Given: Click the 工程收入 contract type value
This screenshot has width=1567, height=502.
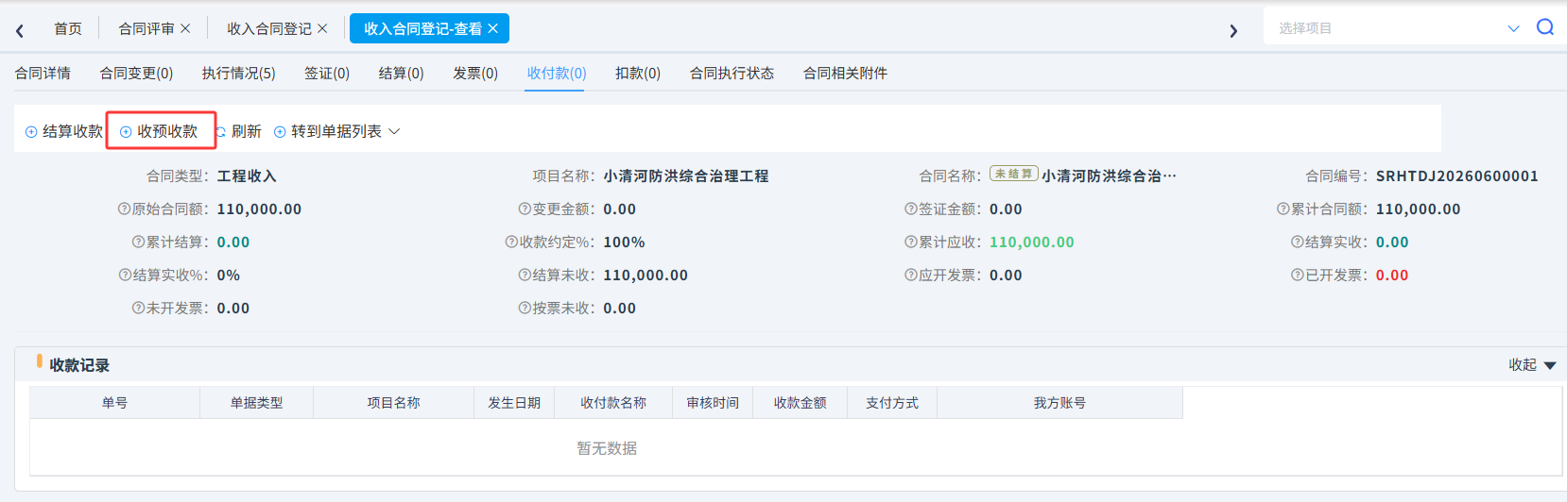Looking at the screenshot, I should click(x=247, y=176).
